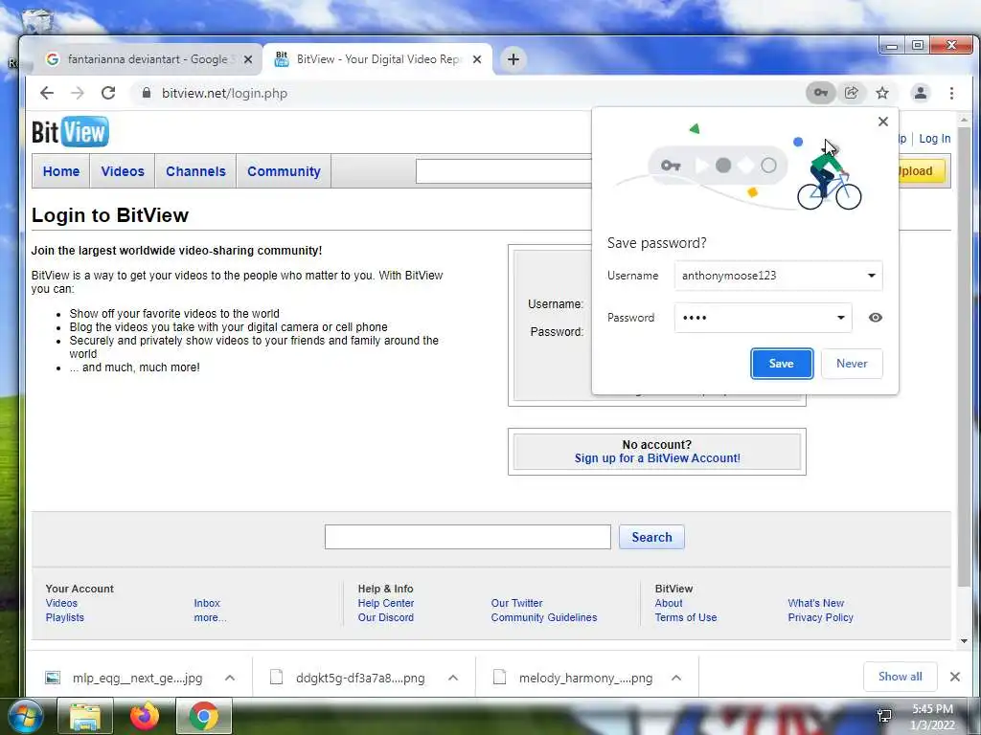
Task: Show password with the eye icon
Action: [x=876, y=318]
